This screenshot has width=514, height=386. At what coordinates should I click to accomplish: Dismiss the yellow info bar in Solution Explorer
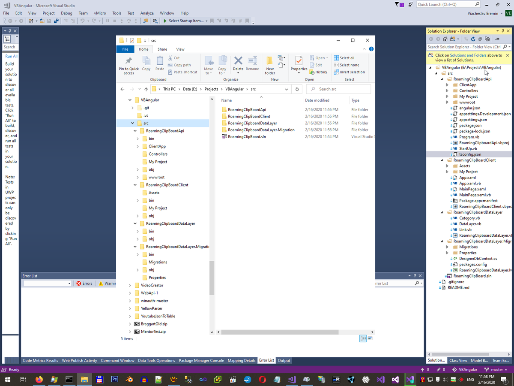pos(508,55)
